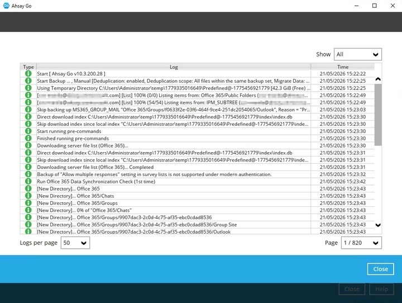Maximize the Ahsay Go window
The image size is (402, 303).
374,6
